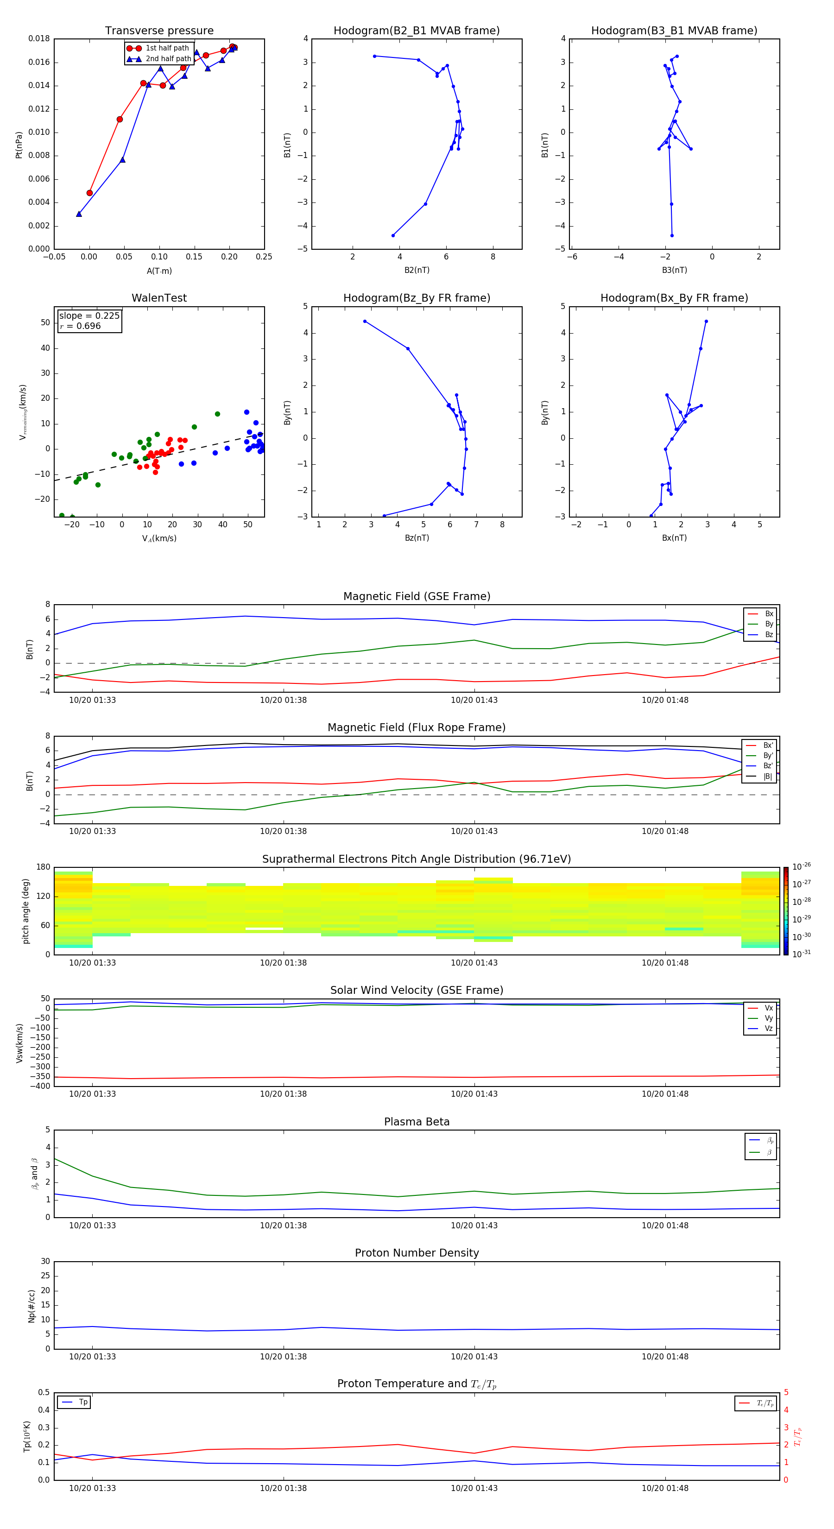Image resolution: width=834 pixels, height=1529 pixels.
Task: Click the 'Suprathermal Electrons Pitch Angle Distribution' title
Action: [417, 859]
